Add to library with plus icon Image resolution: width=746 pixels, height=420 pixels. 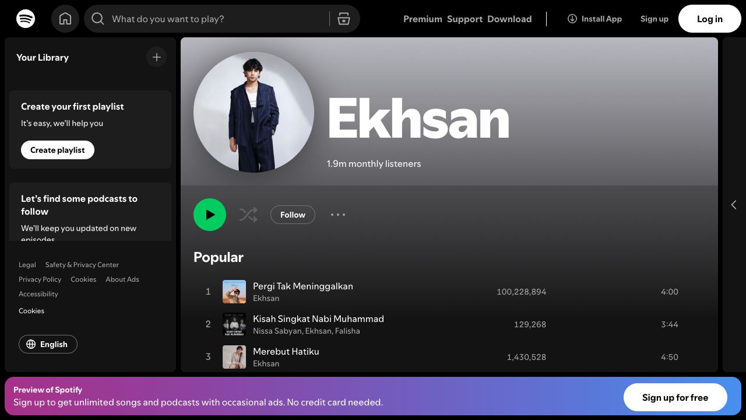click(x=156, y=57)
